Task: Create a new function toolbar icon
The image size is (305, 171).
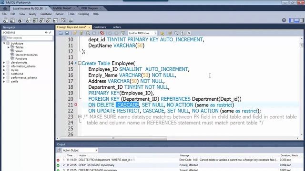Action: [55, 20]
